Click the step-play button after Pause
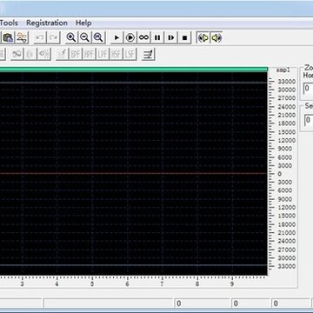Viewport: 313px width, 313px height. click(x=171, y=37)
